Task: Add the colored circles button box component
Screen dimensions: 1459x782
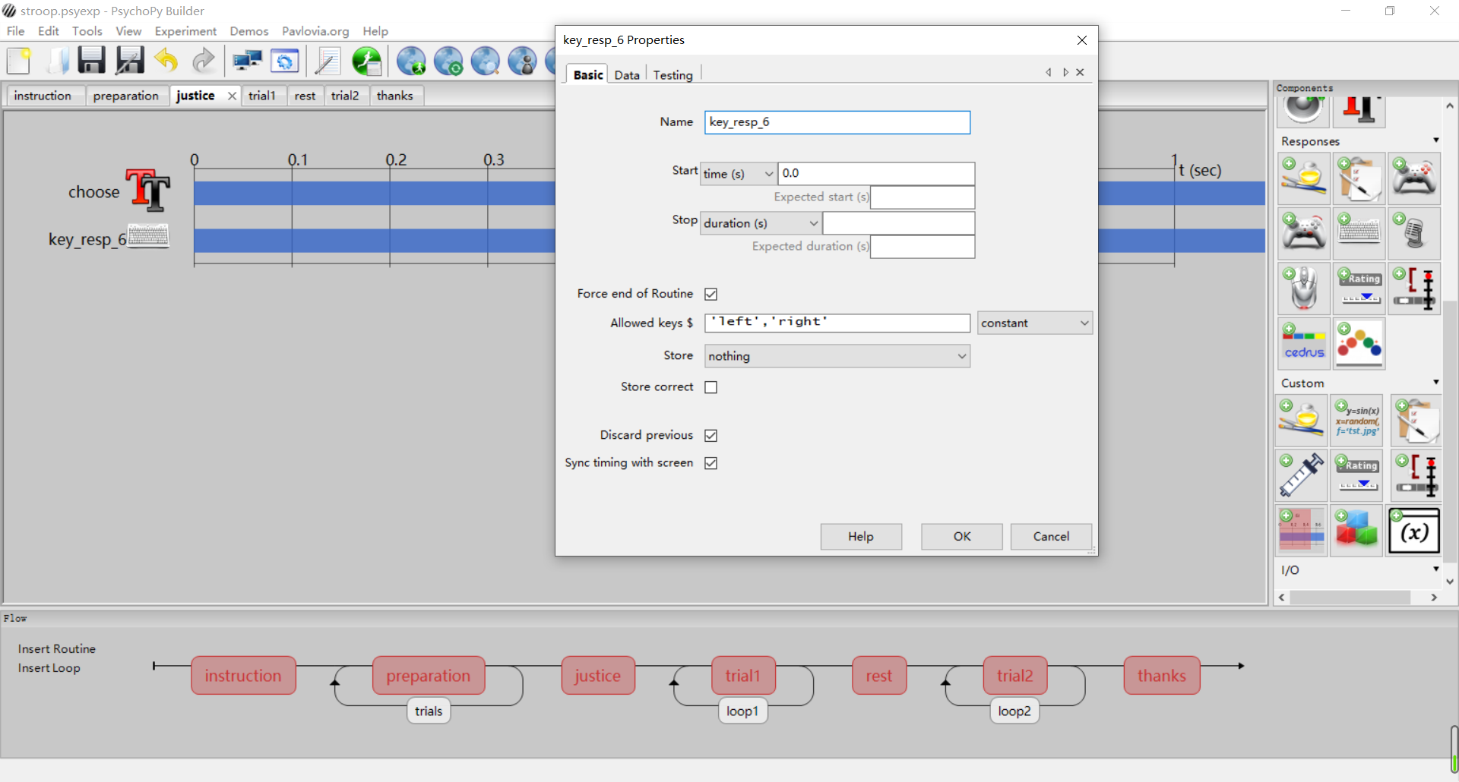Action: [x=1359, y=343]
